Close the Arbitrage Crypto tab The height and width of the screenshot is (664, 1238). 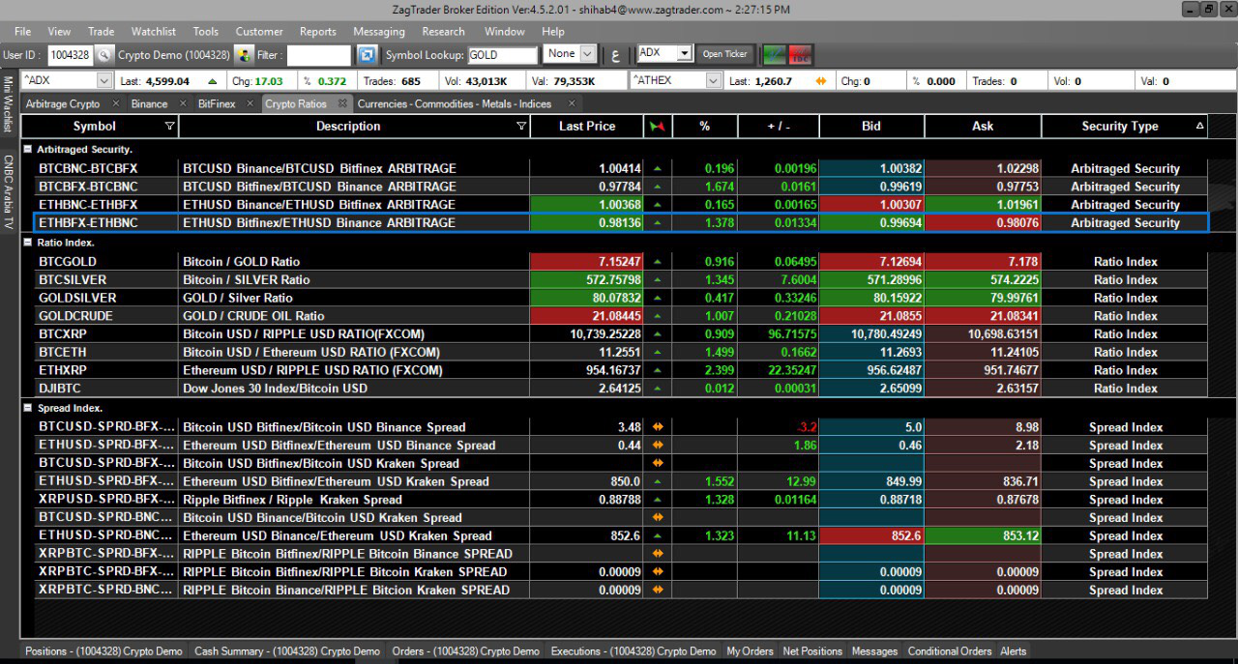pyautogui.click(x=116, y=103)
